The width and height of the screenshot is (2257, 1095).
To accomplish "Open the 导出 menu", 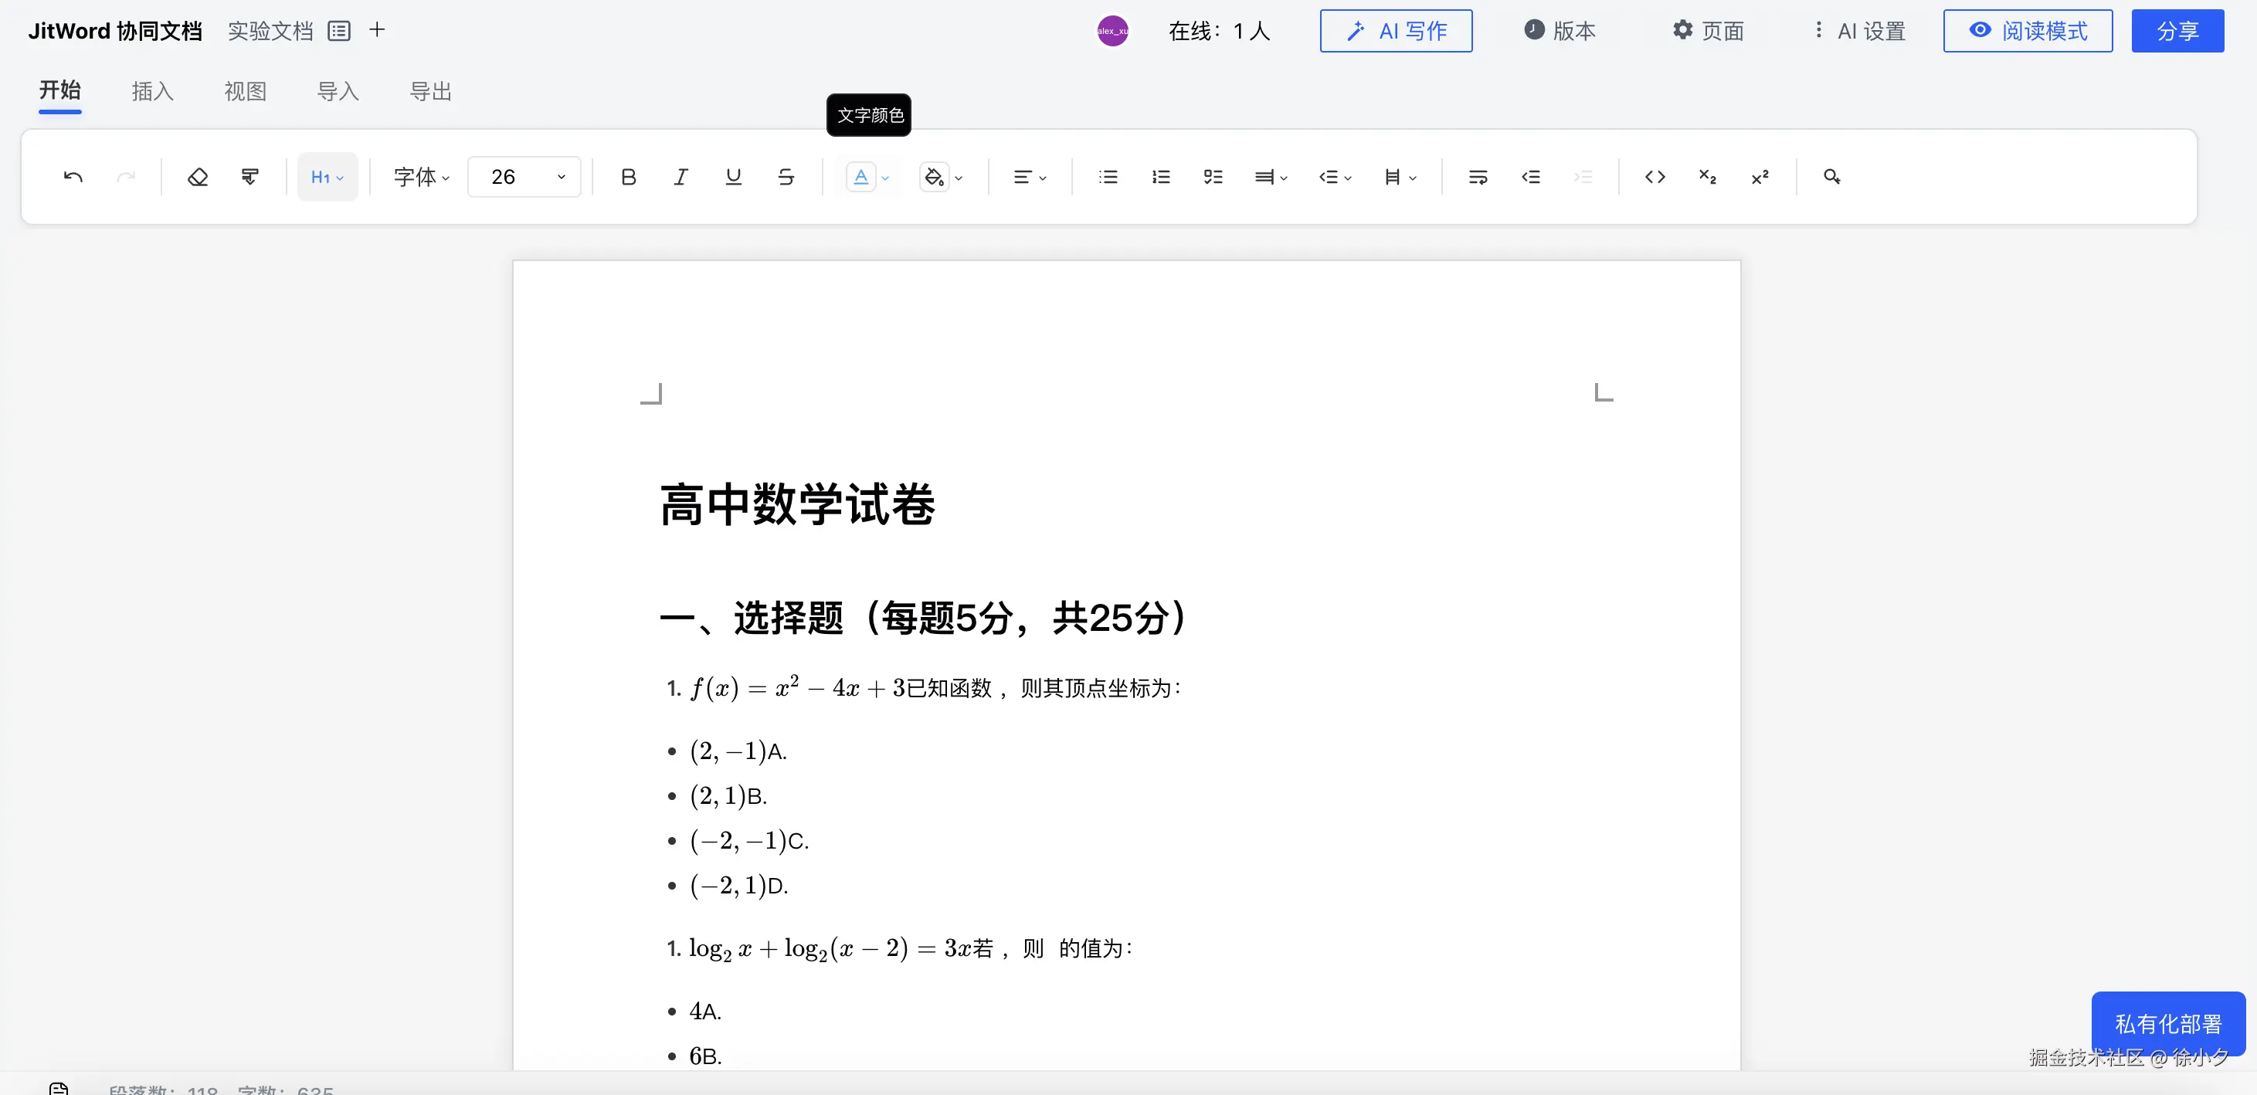I will [x=431, y=90].
